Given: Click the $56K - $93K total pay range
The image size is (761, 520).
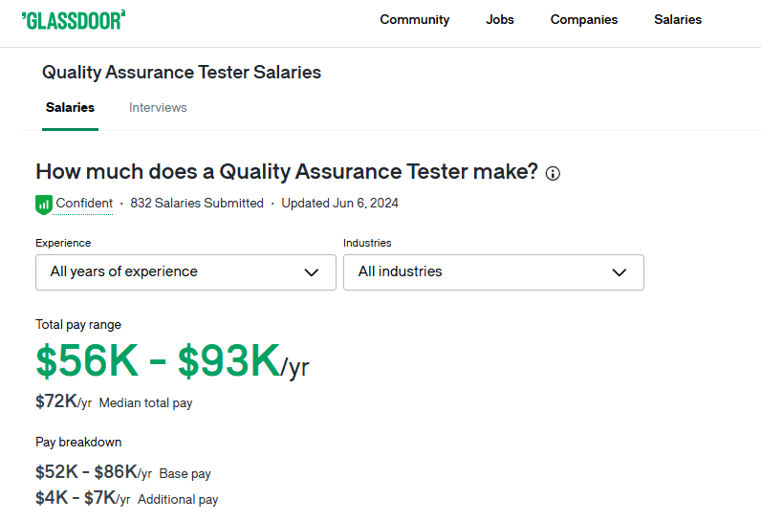Looking at the screenshot, I should coord(158,360).
